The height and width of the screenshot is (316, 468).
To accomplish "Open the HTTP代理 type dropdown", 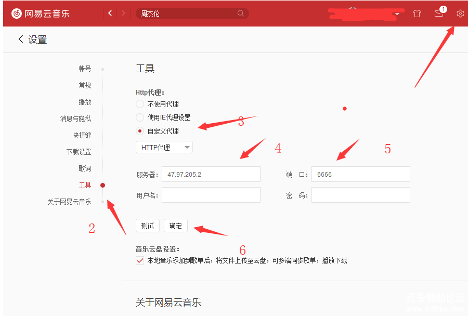I will click(164, 148).
